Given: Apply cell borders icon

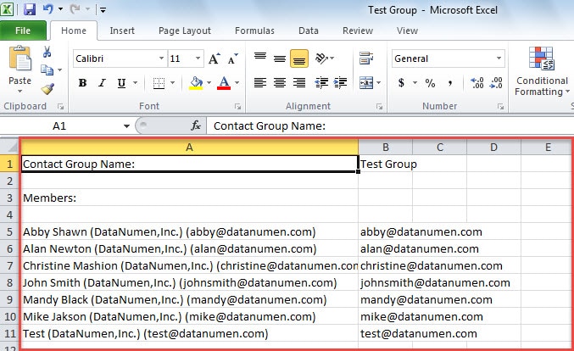Looking at the screenshot, I should pos(159,83).
